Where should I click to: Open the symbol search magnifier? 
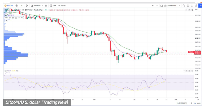184,6
